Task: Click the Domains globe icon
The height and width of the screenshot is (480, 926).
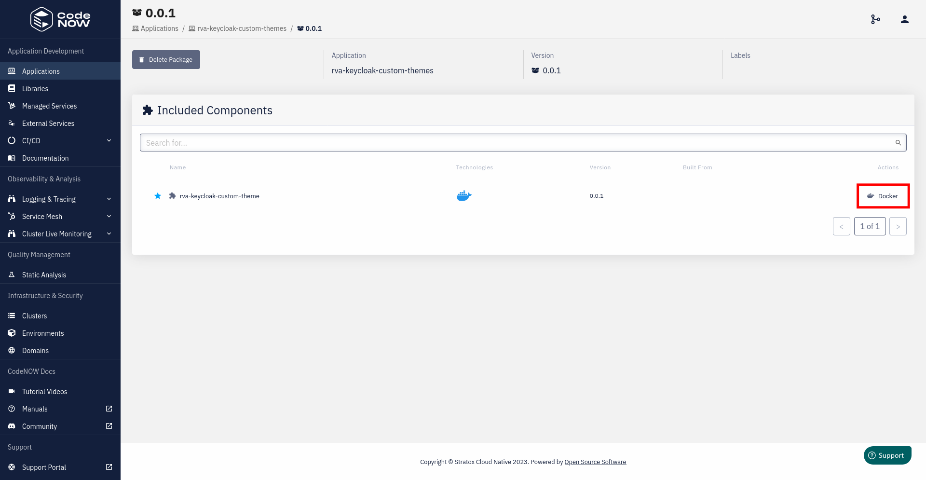Action: click(12, 350)
